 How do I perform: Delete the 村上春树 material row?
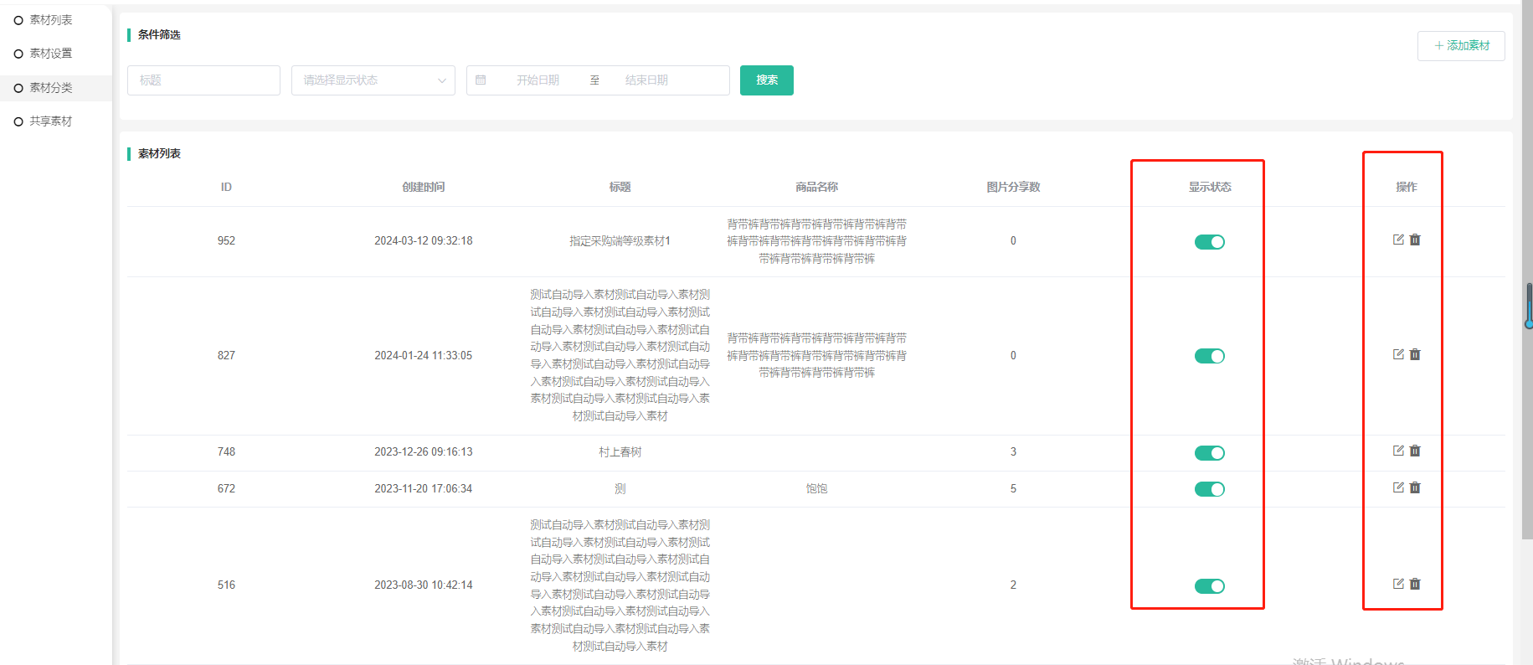[x=1415, y=451]
